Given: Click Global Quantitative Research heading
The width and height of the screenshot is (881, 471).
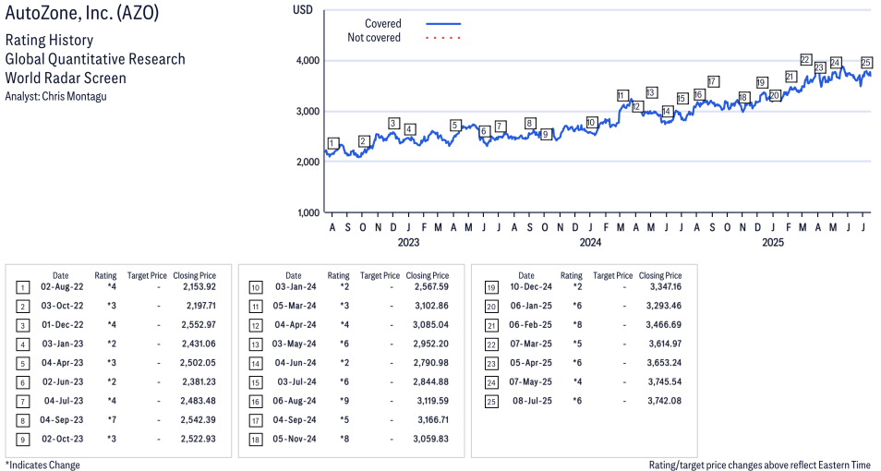Looking at the screenshot, I should (x=95, y=59).
